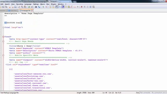Click the 'assets/css/owl.carousel.css' line
Viewport: 167px width, 94px height.
click(x=31, y=83)
